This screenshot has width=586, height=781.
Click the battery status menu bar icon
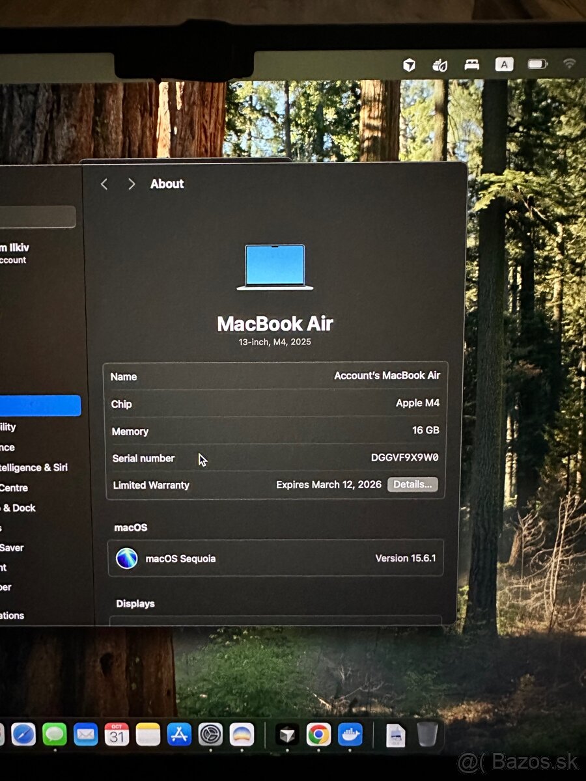pyautogui.click(x=538, y=64)
